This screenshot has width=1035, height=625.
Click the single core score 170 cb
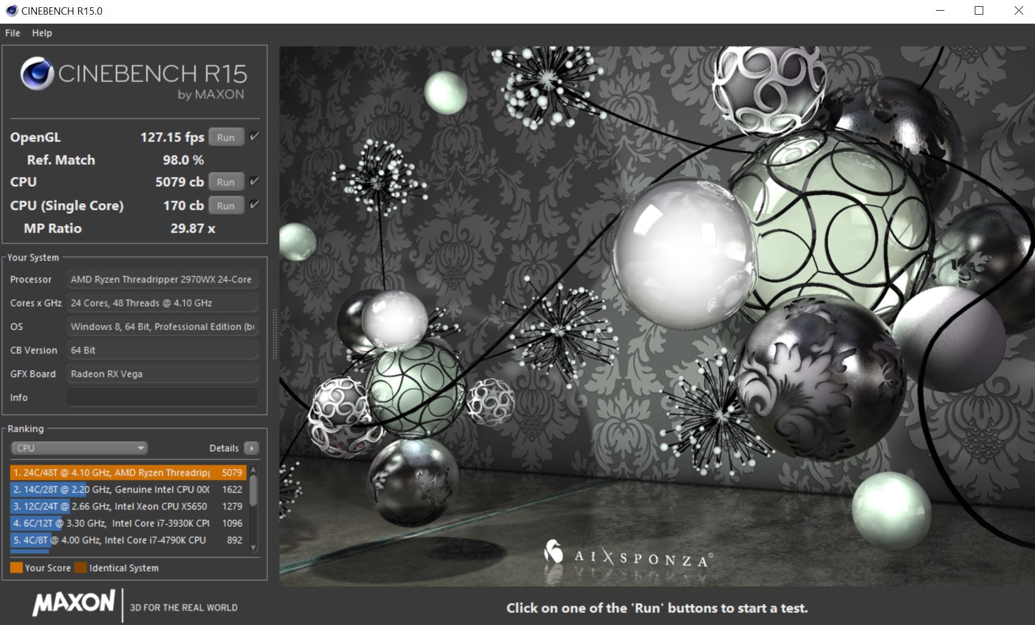point(183,205)
